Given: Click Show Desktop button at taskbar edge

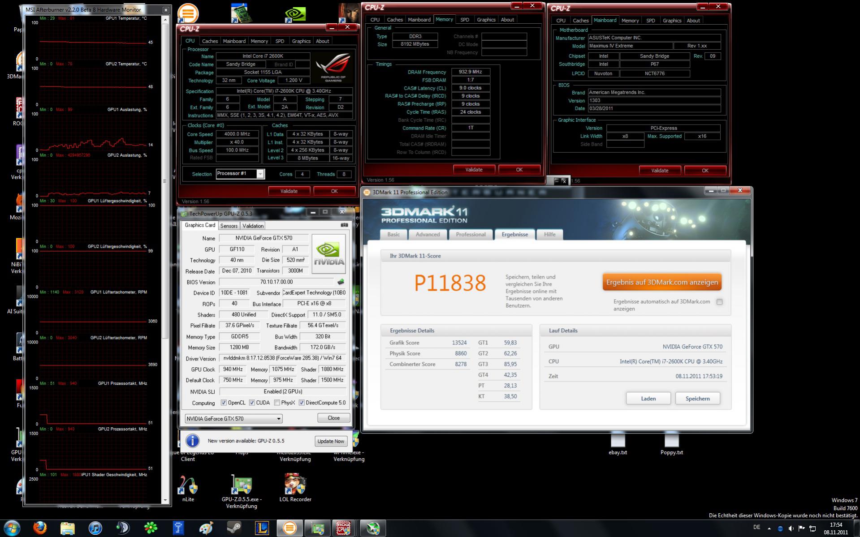Looking at the screenshot, I should 856,528.
